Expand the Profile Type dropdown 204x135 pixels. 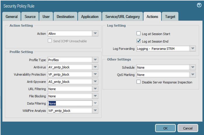click(95, 60)
